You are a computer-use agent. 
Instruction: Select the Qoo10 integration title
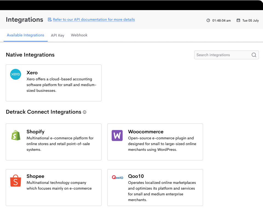point(136,176)
